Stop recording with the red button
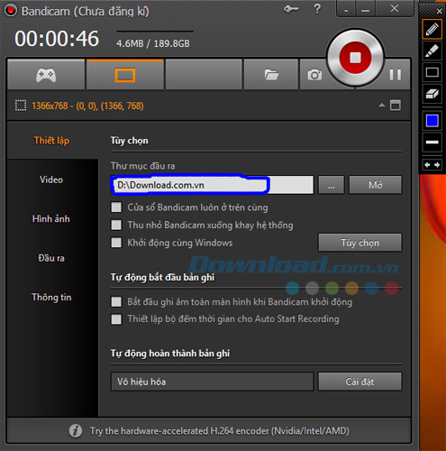The width and height of the screenshot is (446, 451). [x=355, y=58]
